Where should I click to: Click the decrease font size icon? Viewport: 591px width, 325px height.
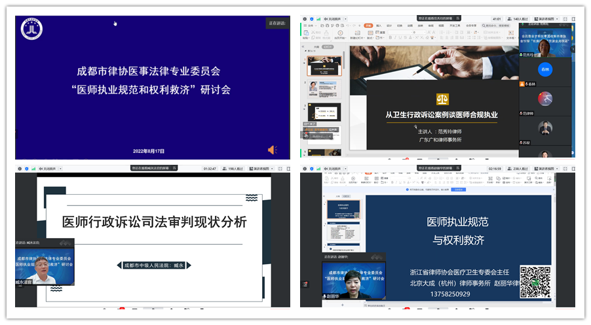click(434, 32)
